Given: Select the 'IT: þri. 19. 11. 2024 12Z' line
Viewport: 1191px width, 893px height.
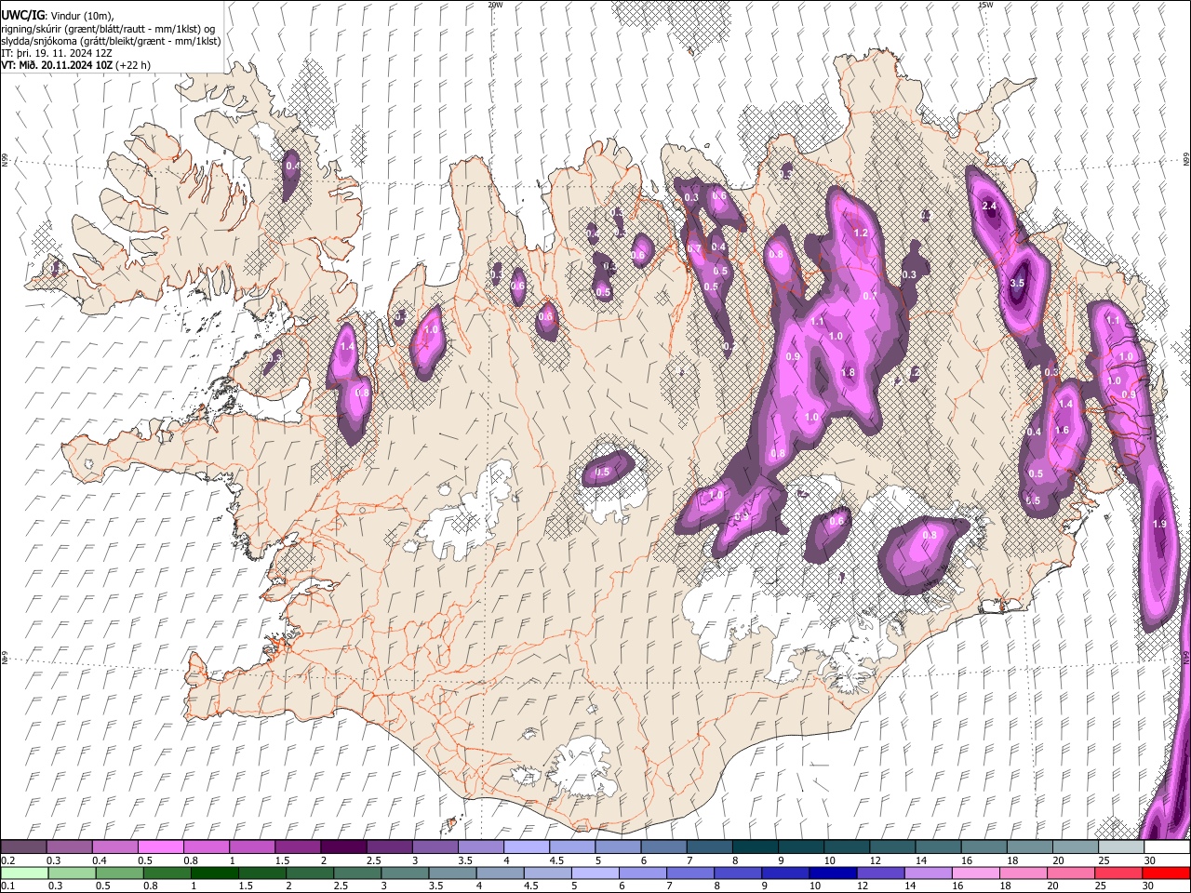Looking at the screenshot, I should tap(59, 53).
